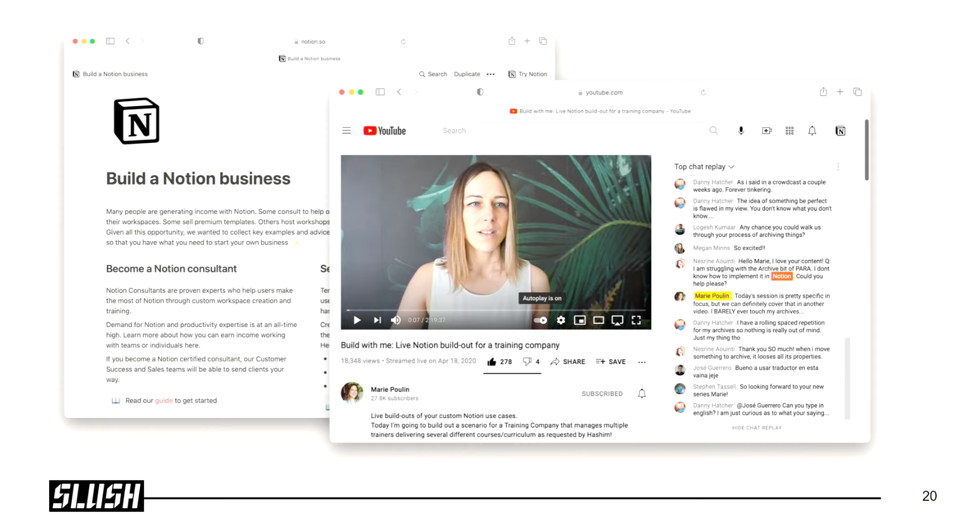
Task: Click privacy shield in YouTube Safari window
Action: click(480, 92)
